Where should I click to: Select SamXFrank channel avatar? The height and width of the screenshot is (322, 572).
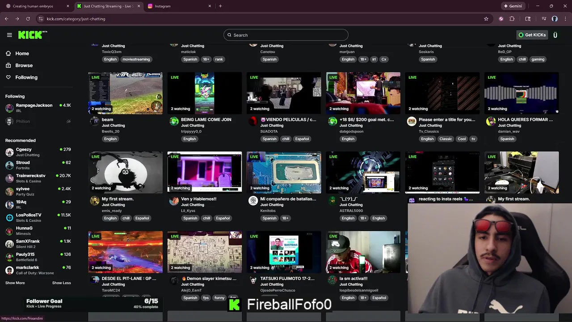pos(9,244)
